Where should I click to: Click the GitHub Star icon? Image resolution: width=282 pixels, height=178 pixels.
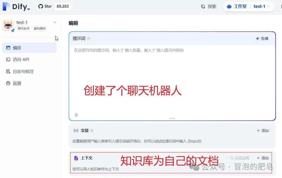point(41,6)
